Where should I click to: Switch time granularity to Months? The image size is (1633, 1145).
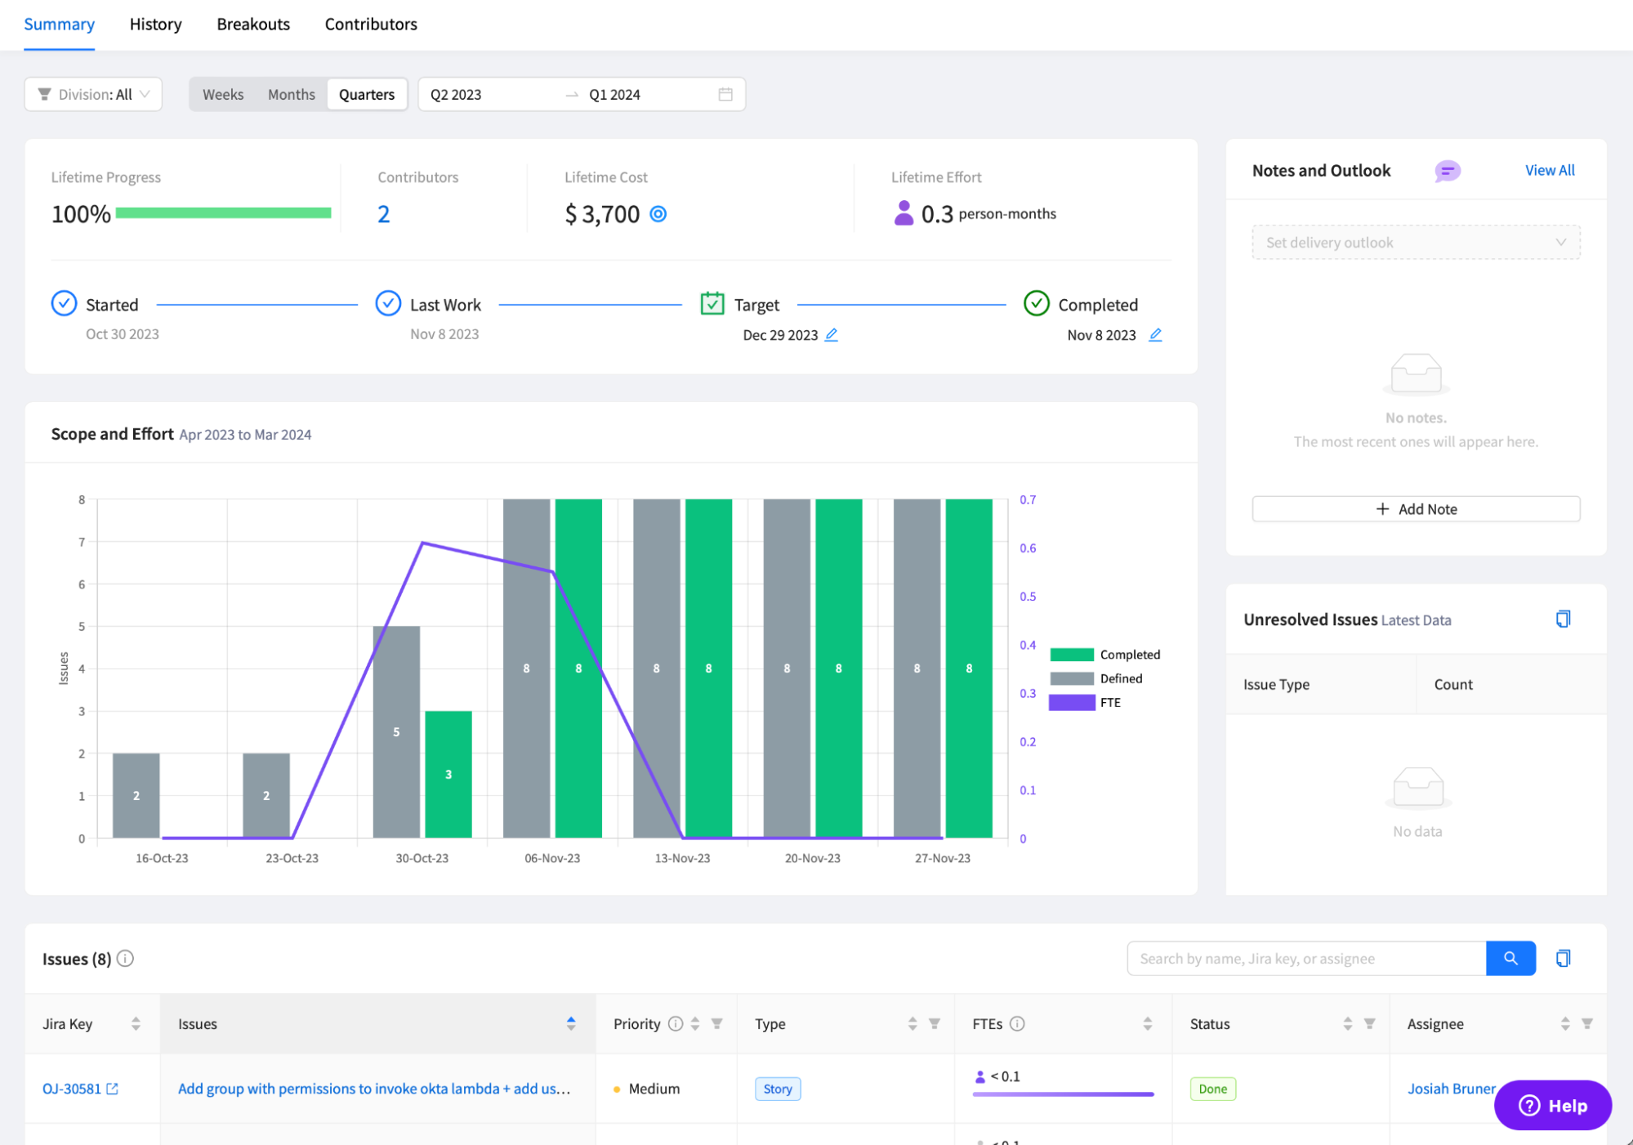(x=291, y=95)
